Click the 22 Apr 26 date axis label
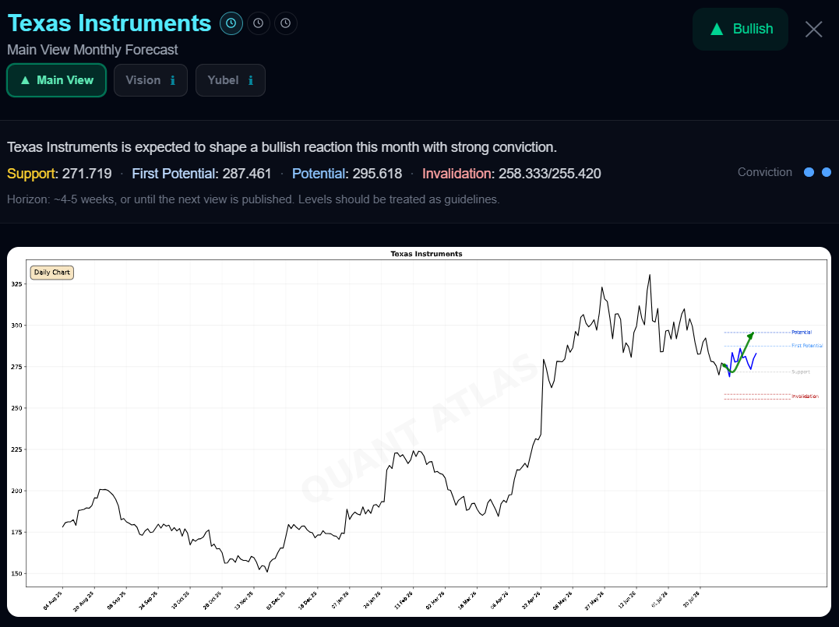 [x=532, y=601]
